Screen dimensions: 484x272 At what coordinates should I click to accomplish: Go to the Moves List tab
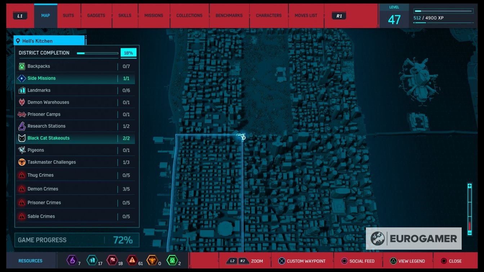(306, 16)
